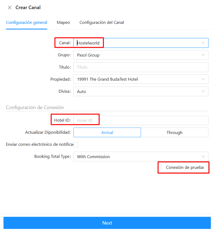Toggle the email notification checkbox
Image resolution: width=213 pixels, height=231 pixels.
[76, 145]
